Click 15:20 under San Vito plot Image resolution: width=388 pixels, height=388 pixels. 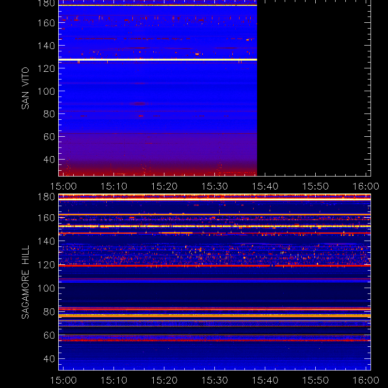164,186
